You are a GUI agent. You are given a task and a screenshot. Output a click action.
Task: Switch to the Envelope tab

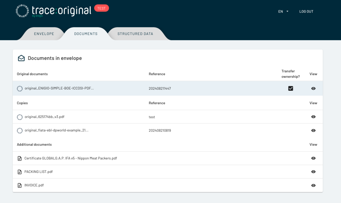pos(44,34)
